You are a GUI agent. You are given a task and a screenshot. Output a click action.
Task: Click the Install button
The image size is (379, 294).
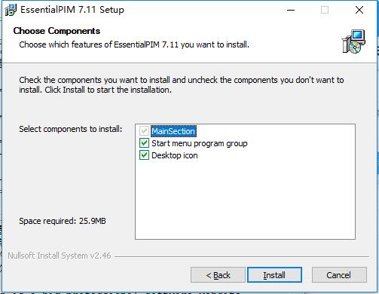274,275
